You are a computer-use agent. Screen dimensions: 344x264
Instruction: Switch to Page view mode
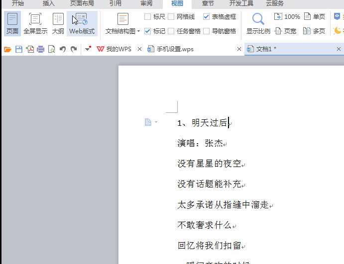tap(12, 23)
